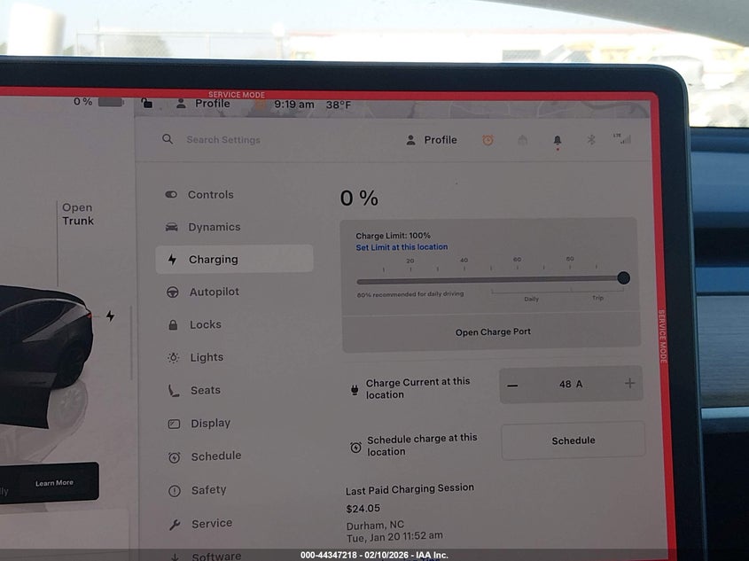This screenshot has width=749, height=561.
Task: Tap the lock icon in the status bar
Action: coord(147,104)
